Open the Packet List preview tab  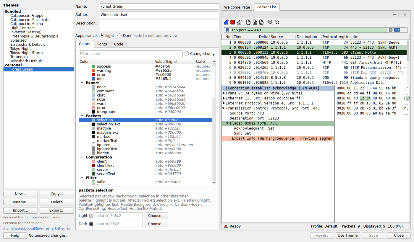(267, 7)
